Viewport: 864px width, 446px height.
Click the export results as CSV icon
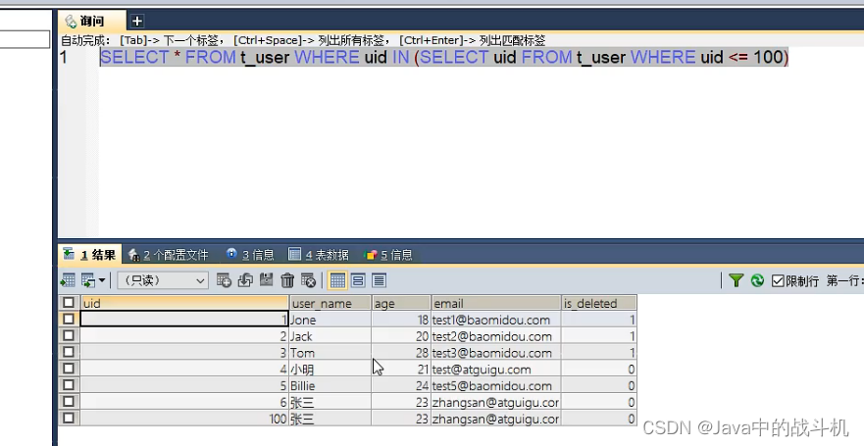tap(68, 280)
